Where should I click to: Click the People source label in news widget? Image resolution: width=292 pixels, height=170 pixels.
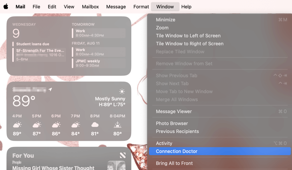(x=17, y=162)
